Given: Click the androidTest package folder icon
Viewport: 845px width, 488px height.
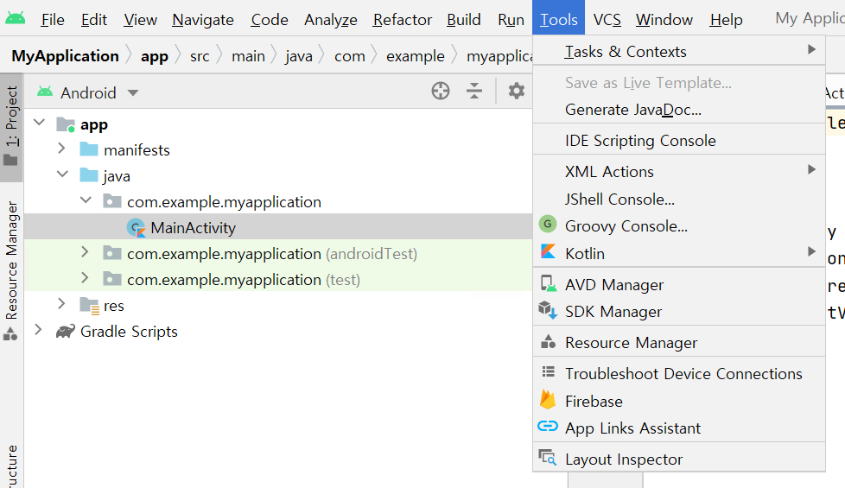Looking at the screenshot, I should click(x=112, y=253).
